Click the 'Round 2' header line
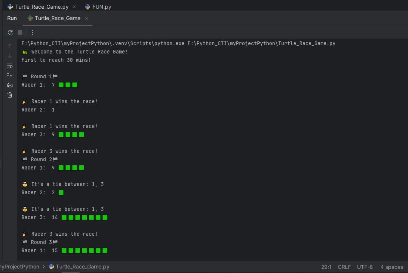The height and width of the screenshot is (273, 408). [40, 159]
